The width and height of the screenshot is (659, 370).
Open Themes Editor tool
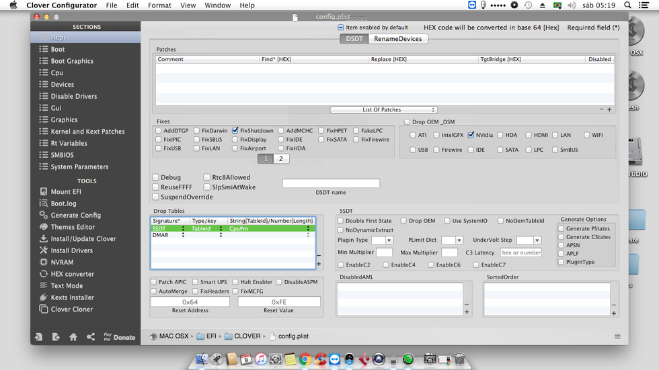(73, 227)
